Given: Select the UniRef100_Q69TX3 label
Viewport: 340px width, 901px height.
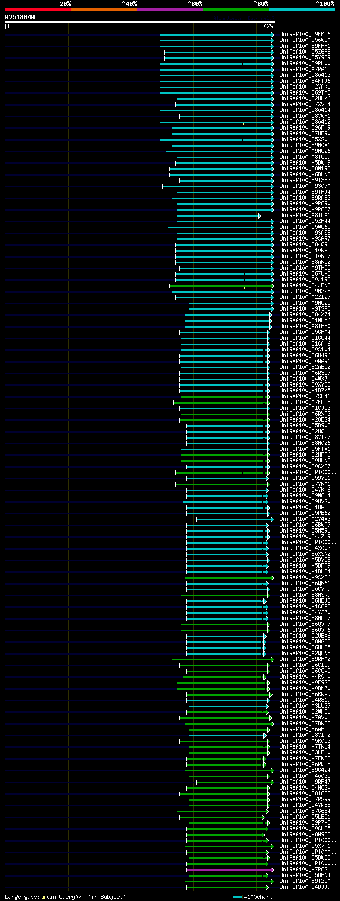Looking at the screenshot, I should pyautogui.click(x=305, y=93).
